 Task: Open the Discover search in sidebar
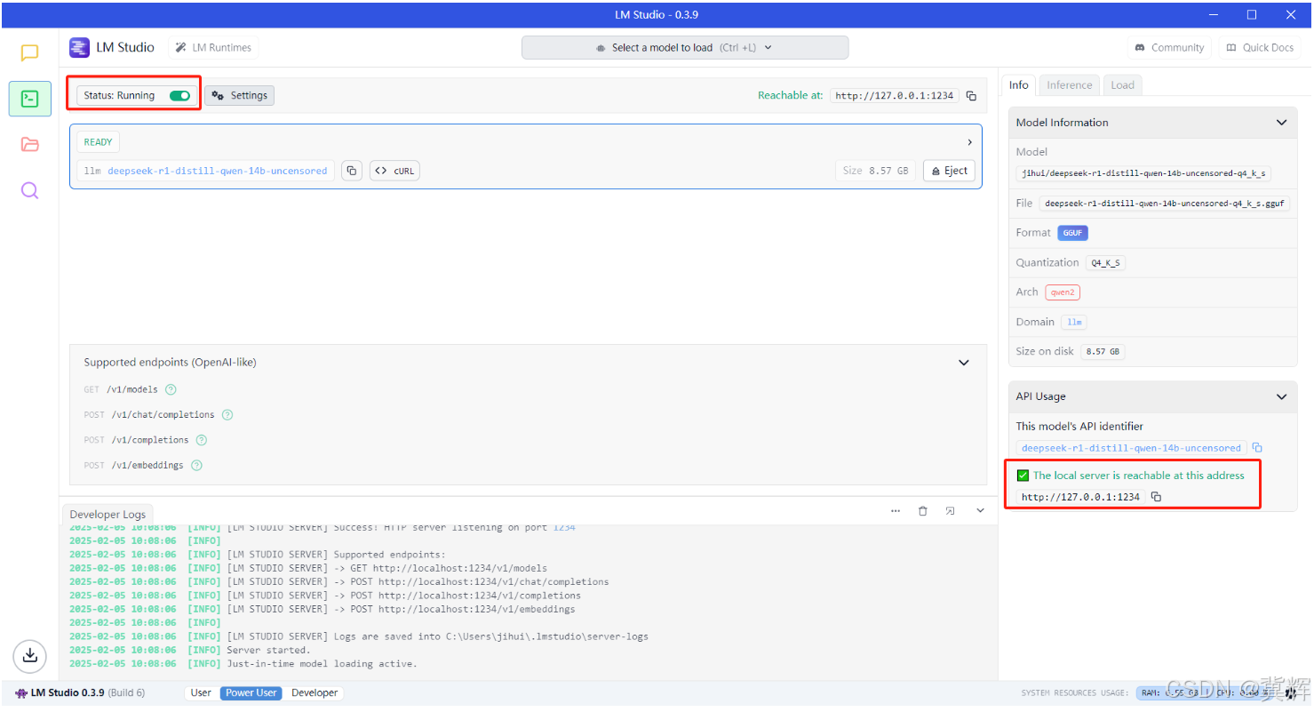pyautogui.click(x=29, y=190)
